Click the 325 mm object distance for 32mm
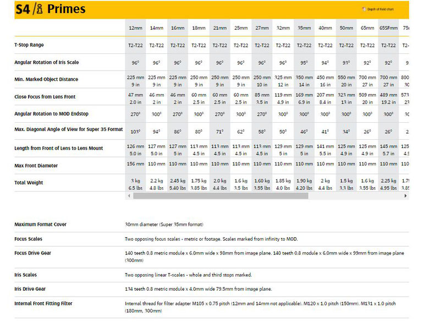 (283, 78)
